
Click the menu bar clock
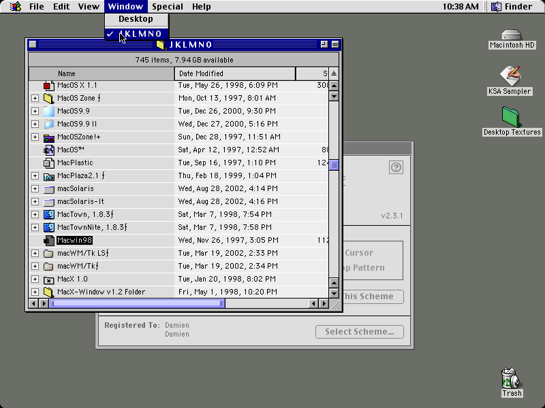pyautogui.click(x=461, y=7)
